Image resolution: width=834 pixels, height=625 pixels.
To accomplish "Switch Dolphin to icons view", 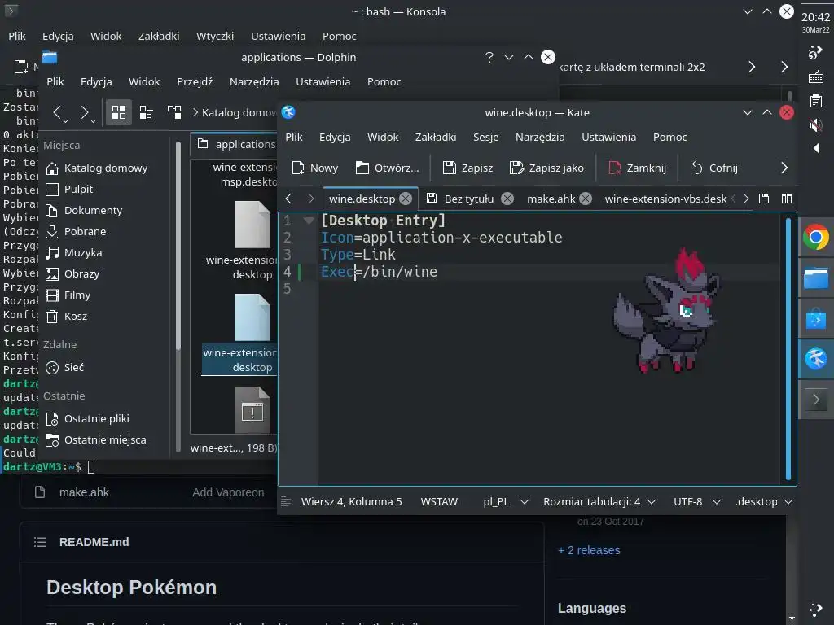I will point(119,112).
